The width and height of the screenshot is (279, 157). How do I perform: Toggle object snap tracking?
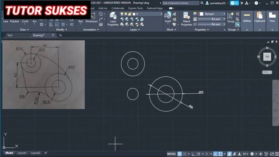pos(215,154)
